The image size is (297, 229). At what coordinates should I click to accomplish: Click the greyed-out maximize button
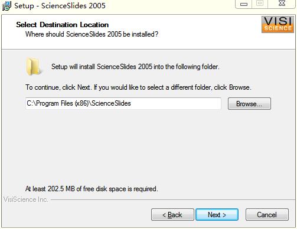pos(260,4)
